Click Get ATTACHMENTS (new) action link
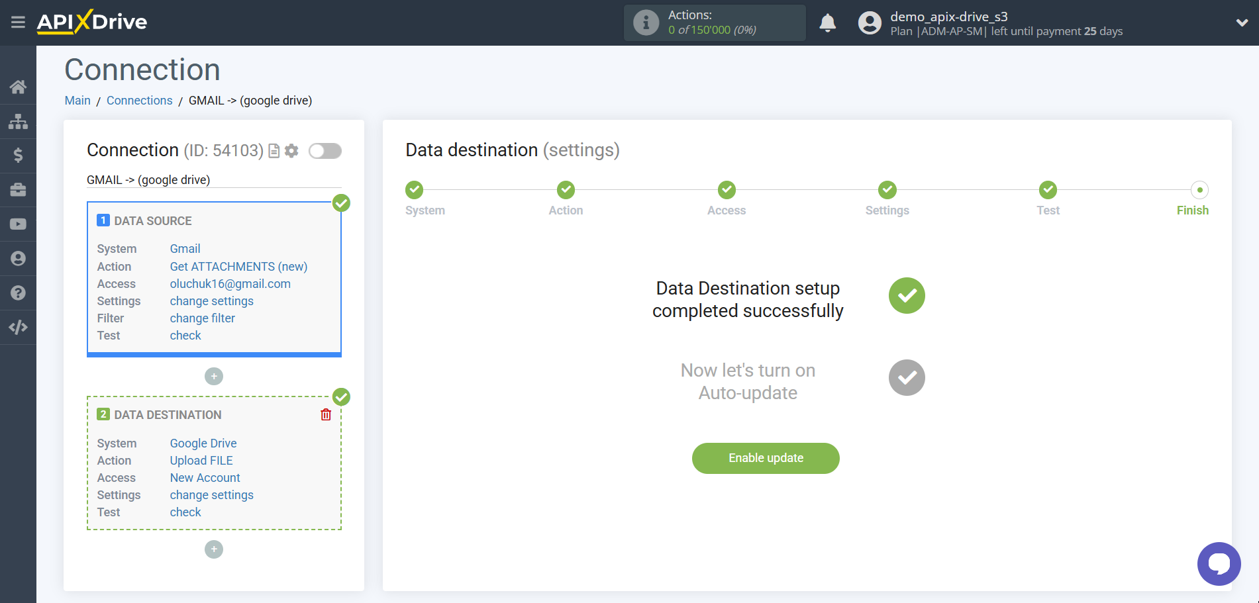Viewport: 1259px width, 603px height. pos(238,267)
